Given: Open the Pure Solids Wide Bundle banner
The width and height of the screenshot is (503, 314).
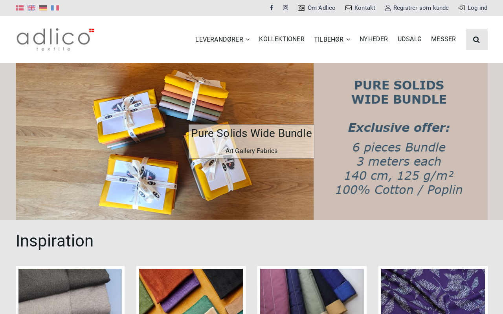Looking at the screenshot, I should point(251,141).
